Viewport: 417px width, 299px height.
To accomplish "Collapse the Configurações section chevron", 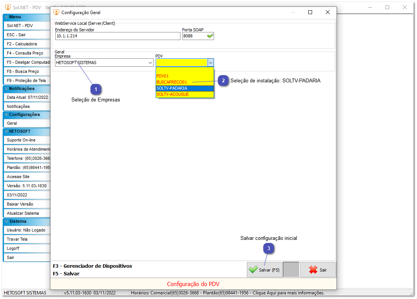I will [x=6, y=115].
